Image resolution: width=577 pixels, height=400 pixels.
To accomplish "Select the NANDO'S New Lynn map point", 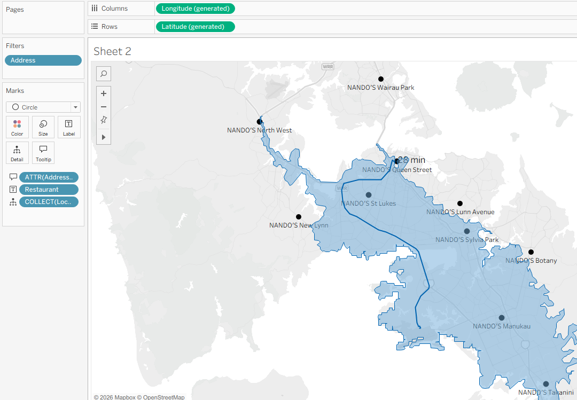I will pyautogui.click(x=299, y=217).
